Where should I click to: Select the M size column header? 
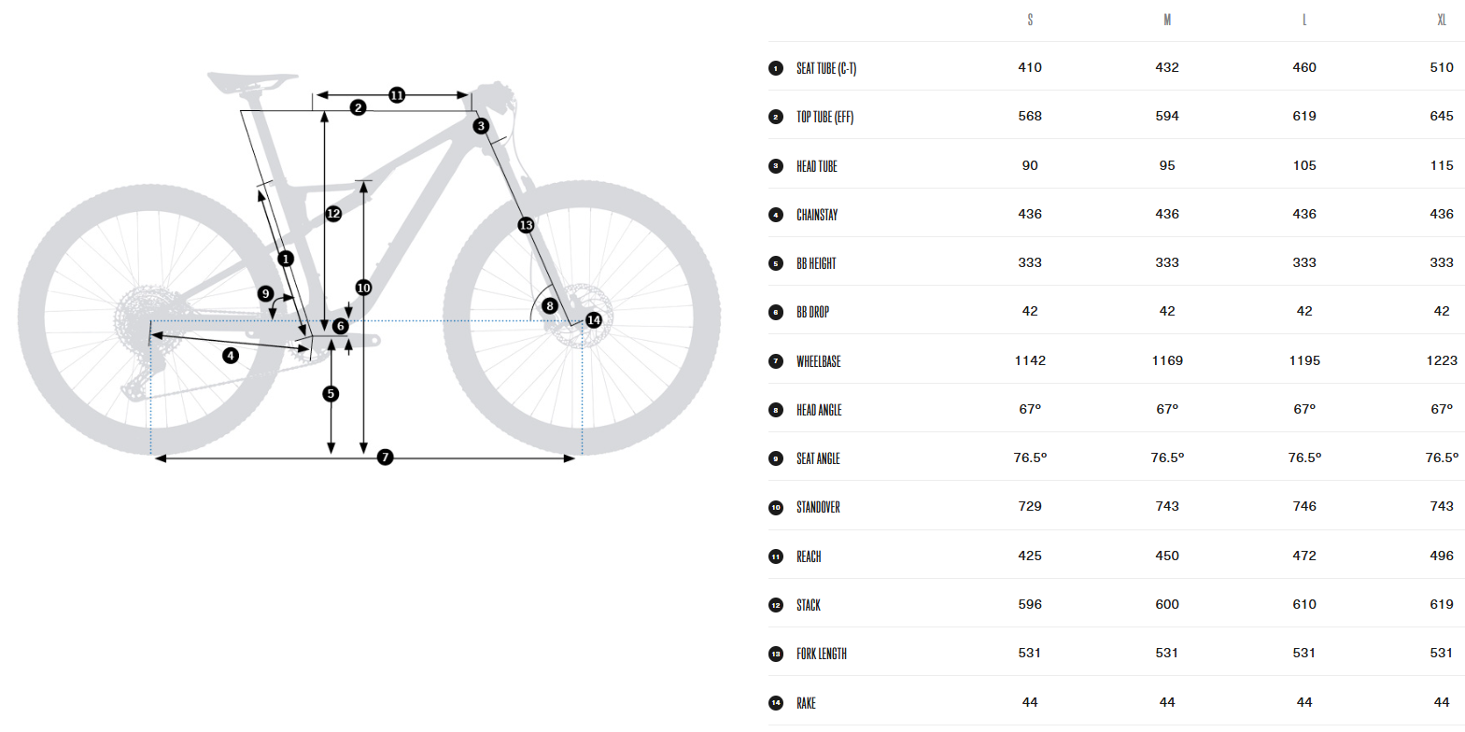tap(1167, 20)
